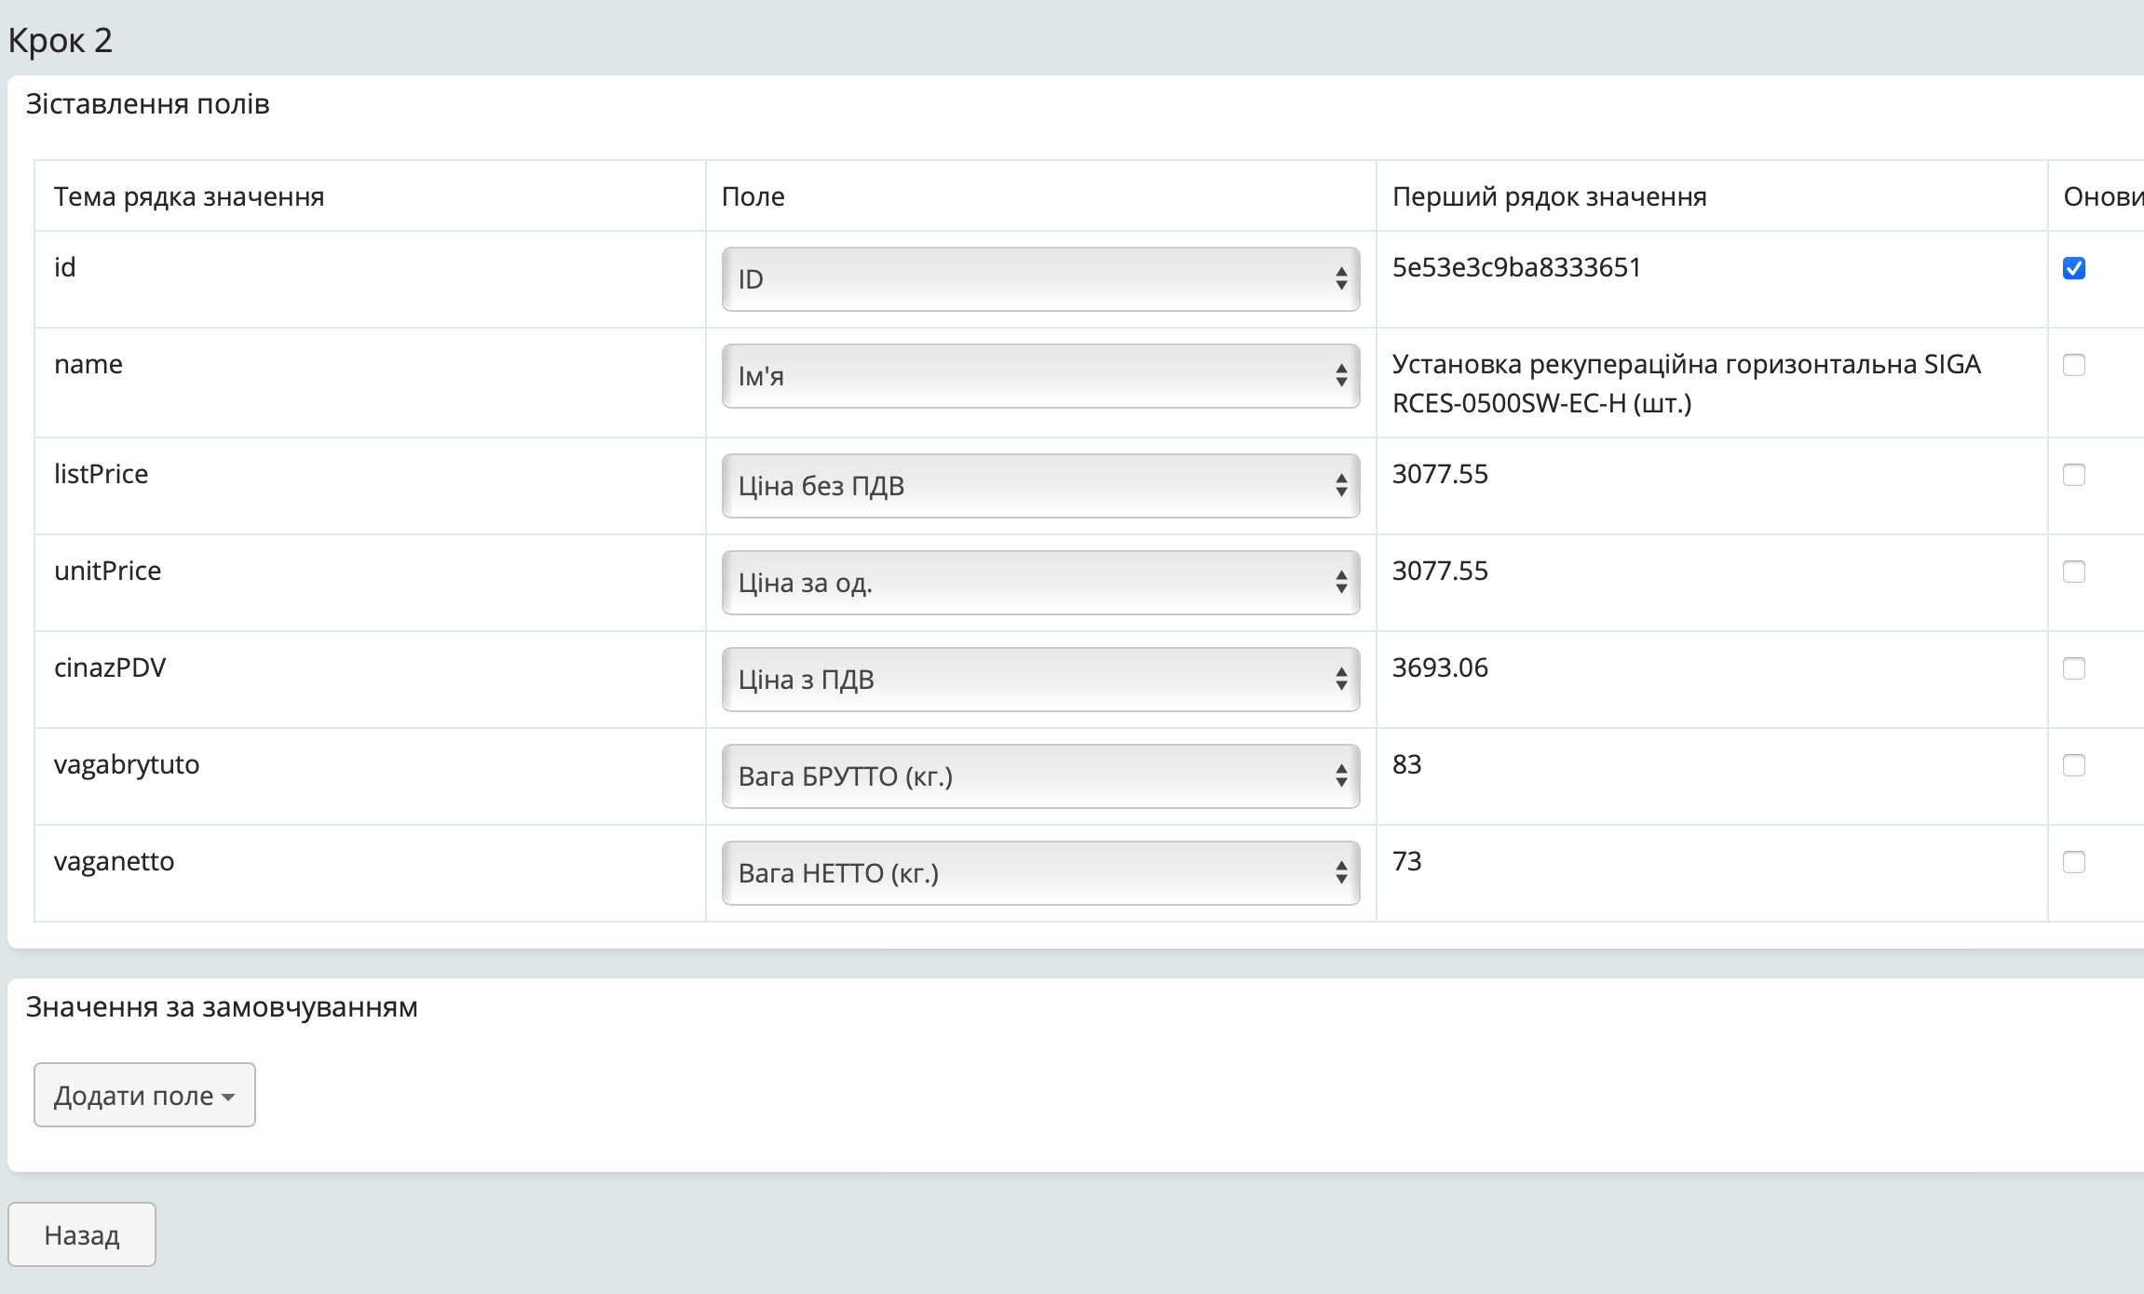Viewport: 2144px width, 1294px height.
Task: Tick the unitPrice row update checkbox
Action: 2073,572
